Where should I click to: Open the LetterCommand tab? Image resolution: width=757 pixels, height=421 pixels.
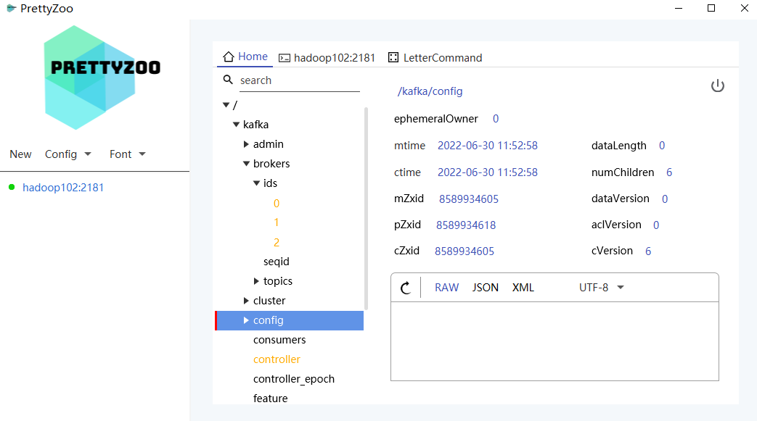[435, 58]
